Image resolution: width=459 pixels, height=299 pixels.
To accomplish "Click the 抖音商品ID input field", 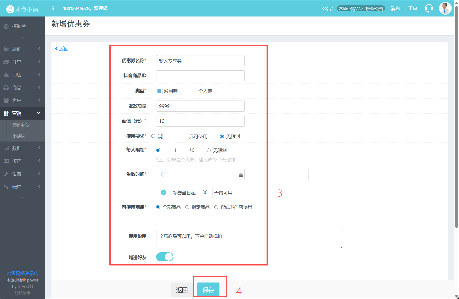I will [200, 76].
